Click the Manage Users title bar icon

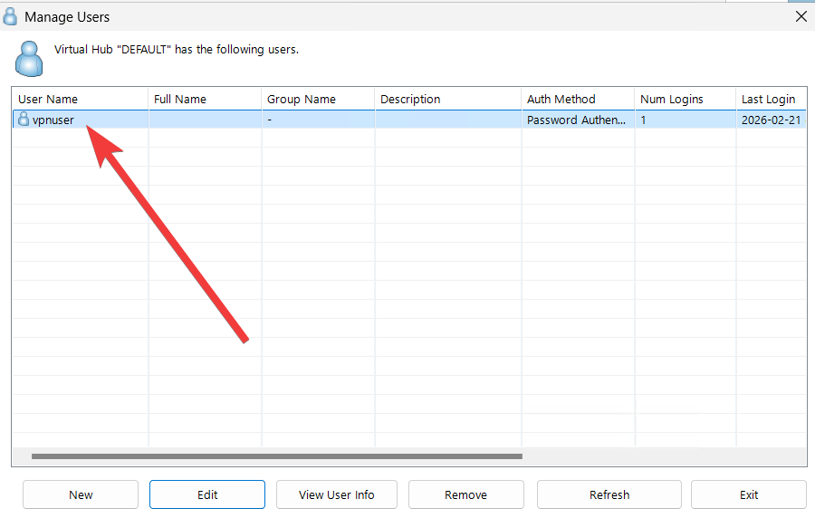[11, 16]
